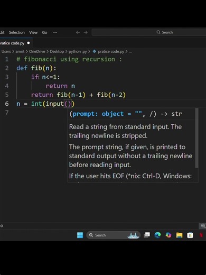
Task: Click the scrollbar of the hint popup
Action: point(196,138)
